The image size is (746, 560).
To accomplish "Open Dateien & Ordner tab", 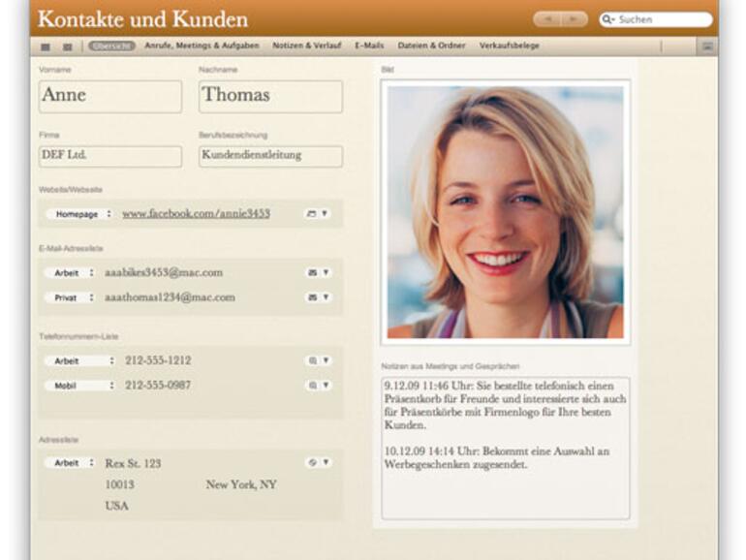I will [x=431, y=46].
